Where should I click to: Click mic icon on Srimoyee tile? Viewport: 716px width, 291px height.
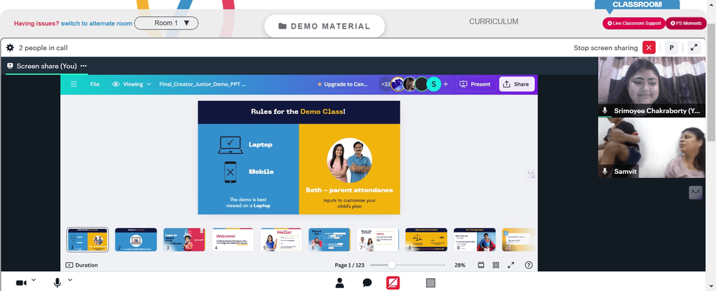[x=605, y=110]
